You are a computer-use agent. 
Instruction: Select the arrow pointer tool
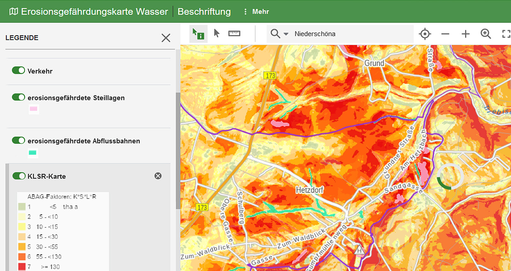tap(217, 33)
